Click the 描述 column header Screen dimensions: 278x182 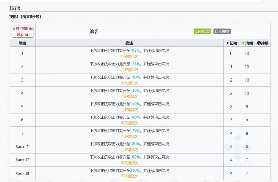coord(129,43)
